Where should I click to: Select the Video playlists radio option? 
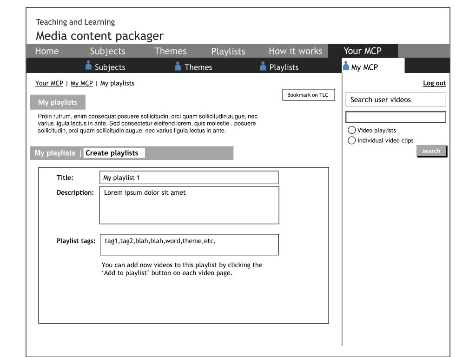click(x=351, y=130)
